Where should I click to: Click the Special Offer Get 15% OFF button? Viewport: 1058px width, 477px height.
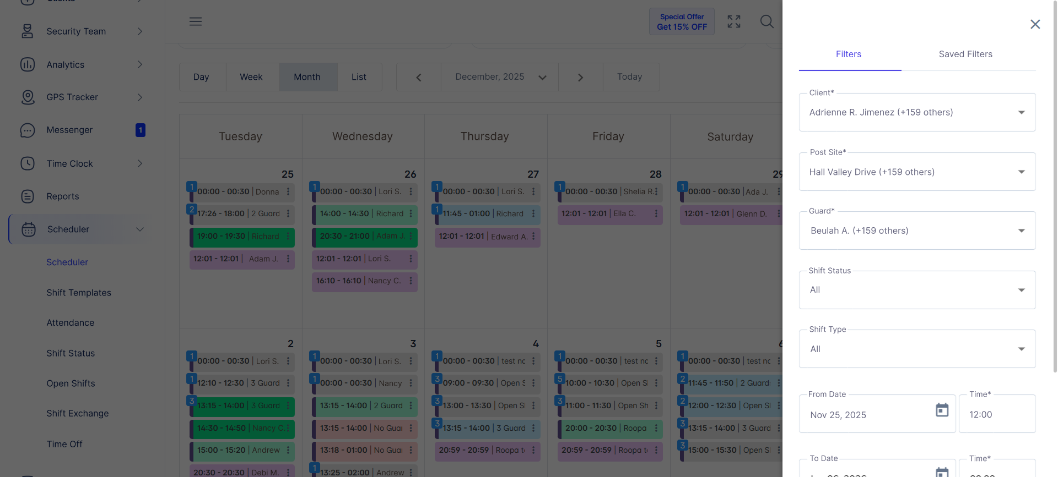coord(682,22)
